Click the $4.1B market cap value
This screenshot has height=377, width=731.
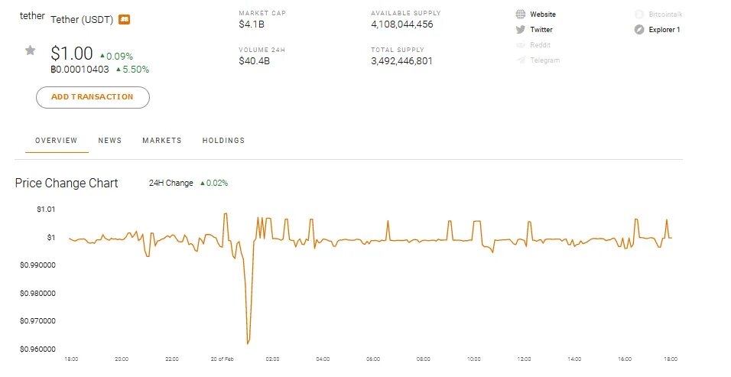pyautogui.click(x=252, y=24)
